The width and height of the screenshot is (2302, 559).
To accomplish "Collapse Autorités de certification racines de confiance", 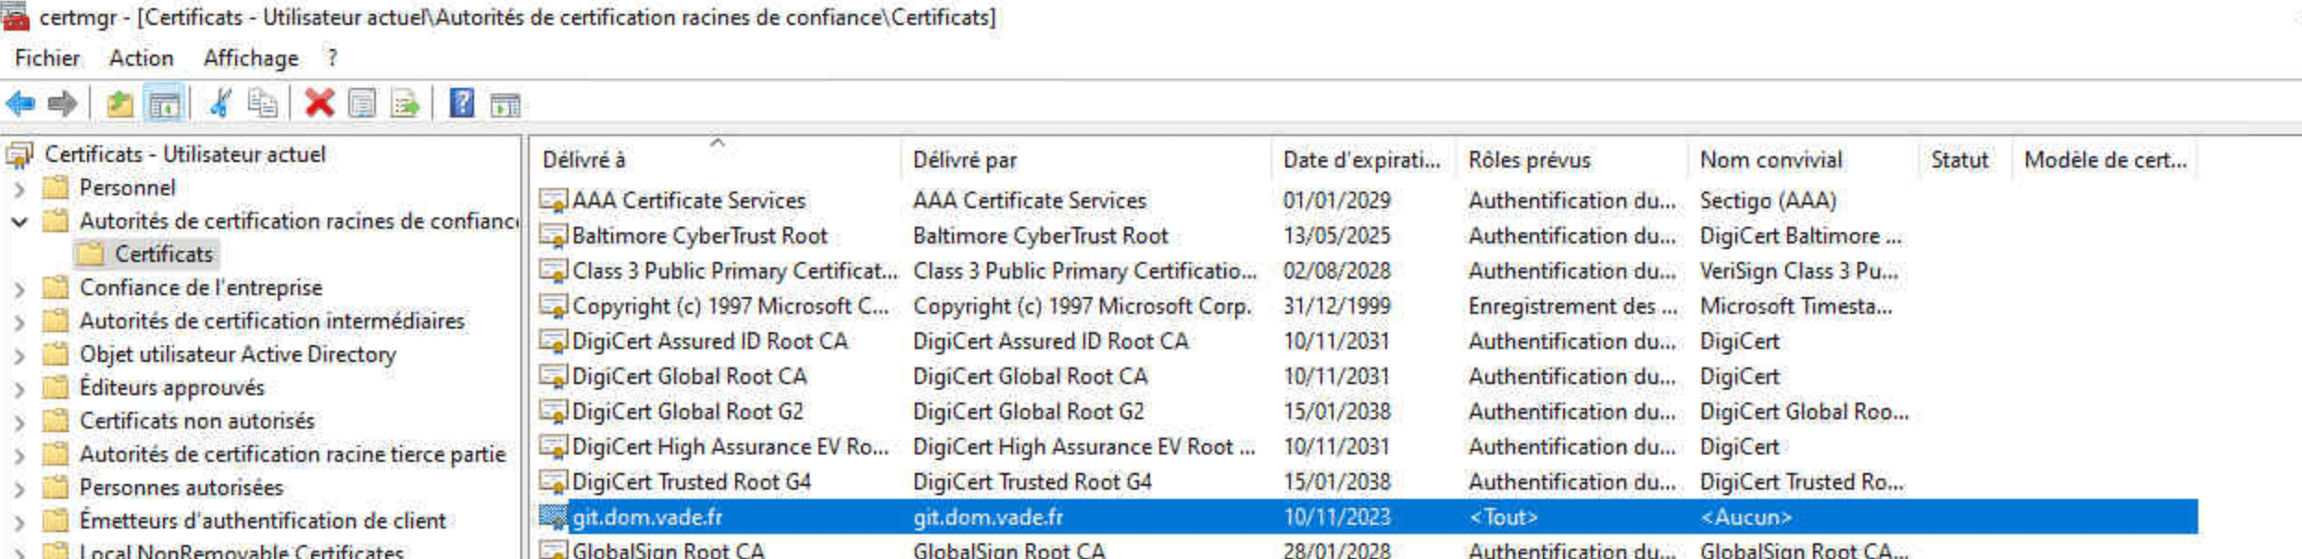I will [19, 222].
